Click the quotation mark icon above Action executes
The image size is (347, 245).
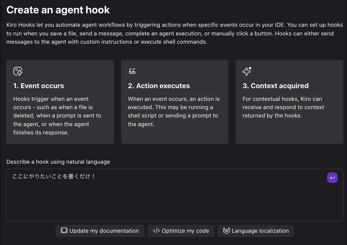click(132, 71)
